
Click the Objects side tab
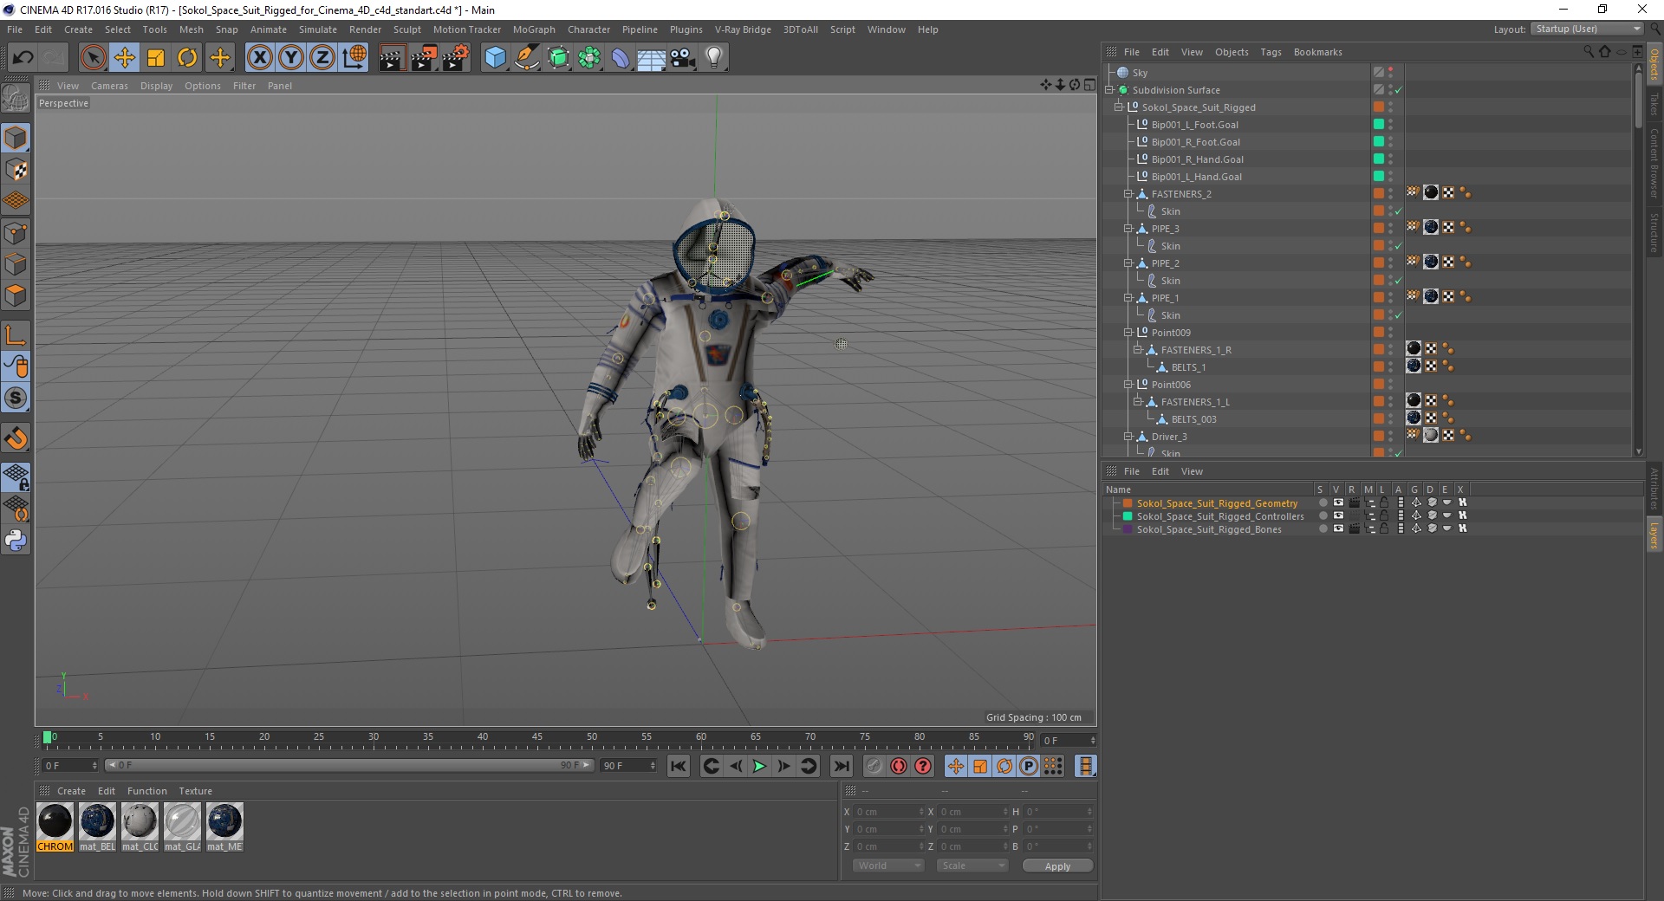click(x=1654, y=64)
